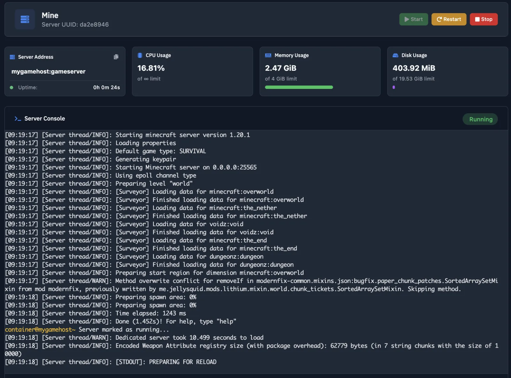Viewport: 511px width, 378px height.
Task: Click the circular refresh icon inside Restart
Action: click(439, 19)
